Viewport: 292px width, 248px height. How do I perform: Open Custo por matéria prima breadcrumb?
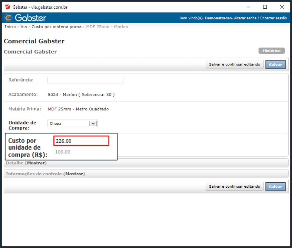[x=56, y=26]
